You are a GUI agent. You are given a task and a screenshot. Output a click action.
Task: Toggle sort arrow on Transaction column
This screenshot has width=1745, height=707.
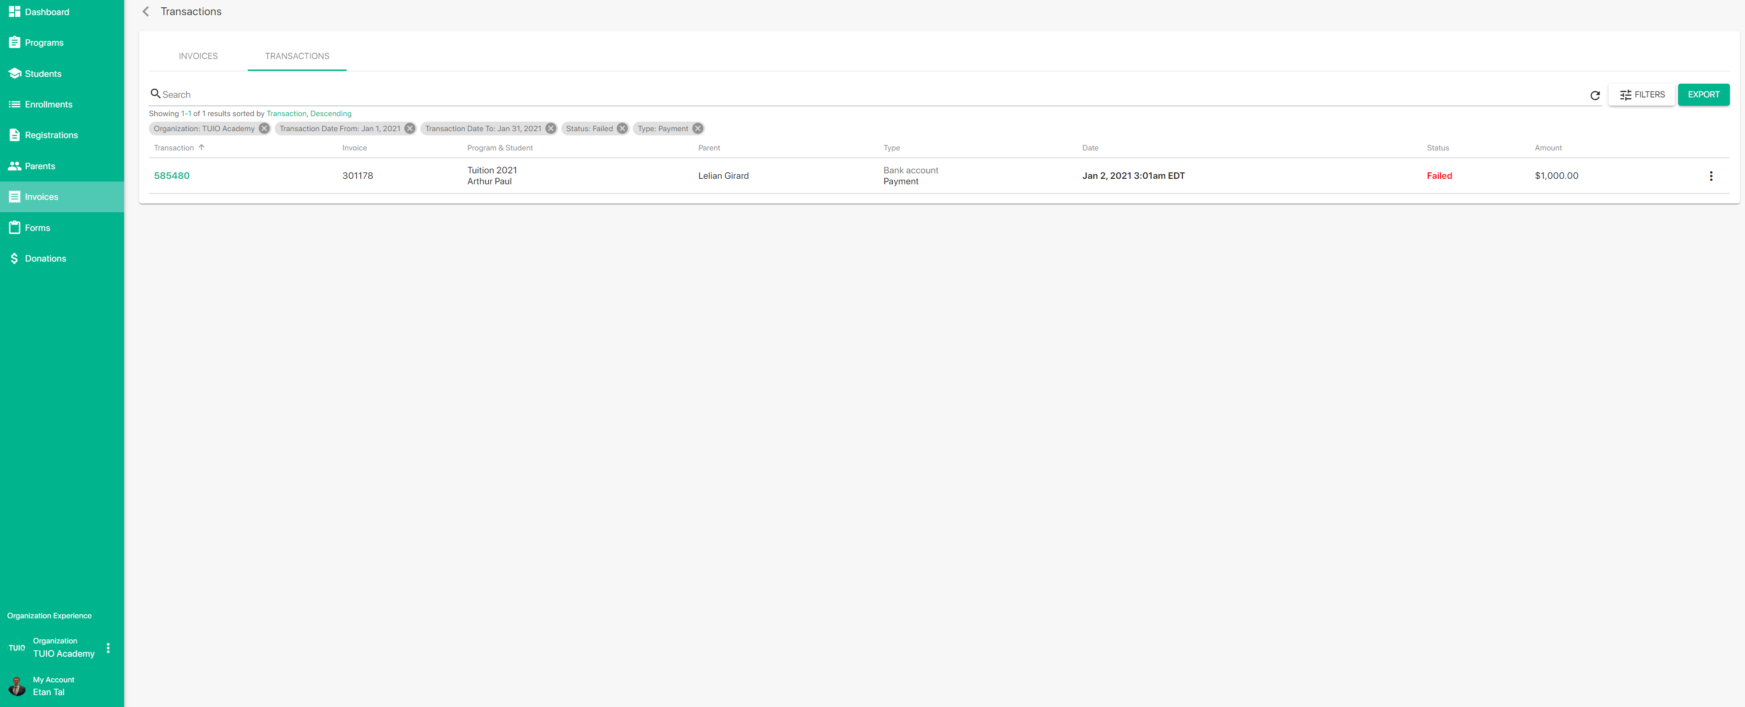pos(201,148)
